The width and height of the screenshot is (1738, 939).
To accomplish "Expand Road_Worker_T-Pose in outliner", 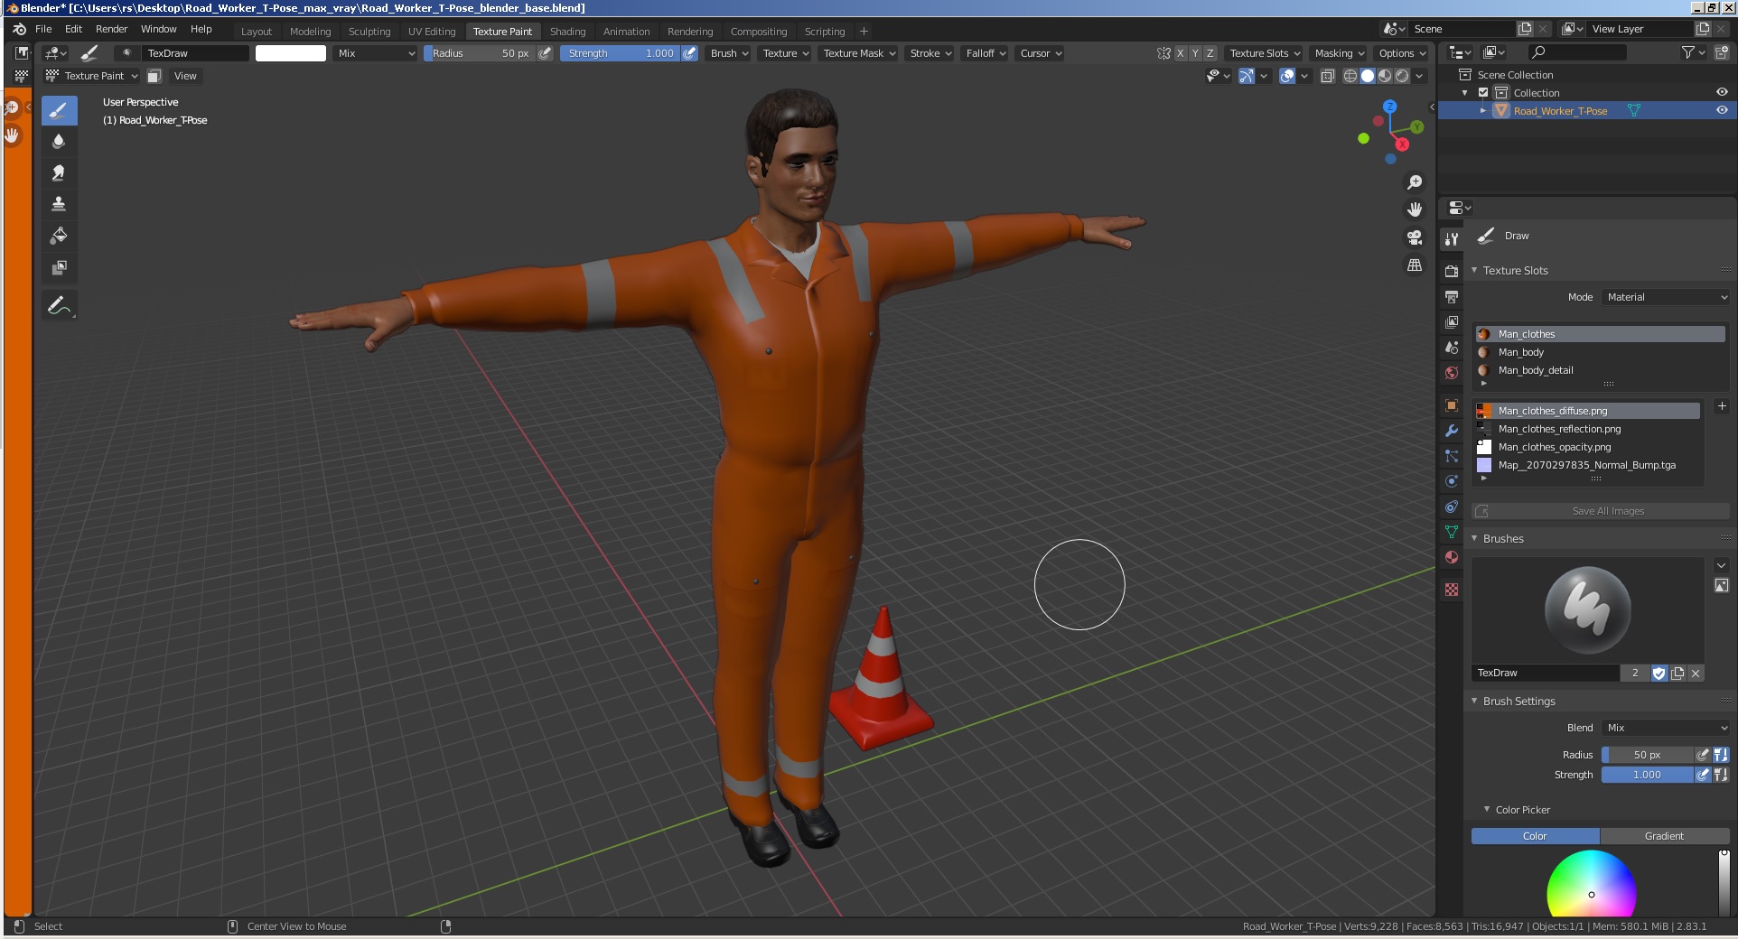I will [1482, 110].
